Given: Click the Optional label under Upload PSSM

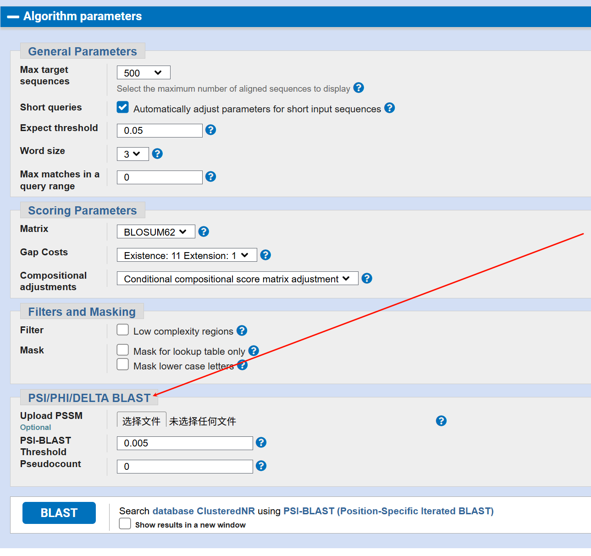Looking at the screenshot, I should 36,427.
